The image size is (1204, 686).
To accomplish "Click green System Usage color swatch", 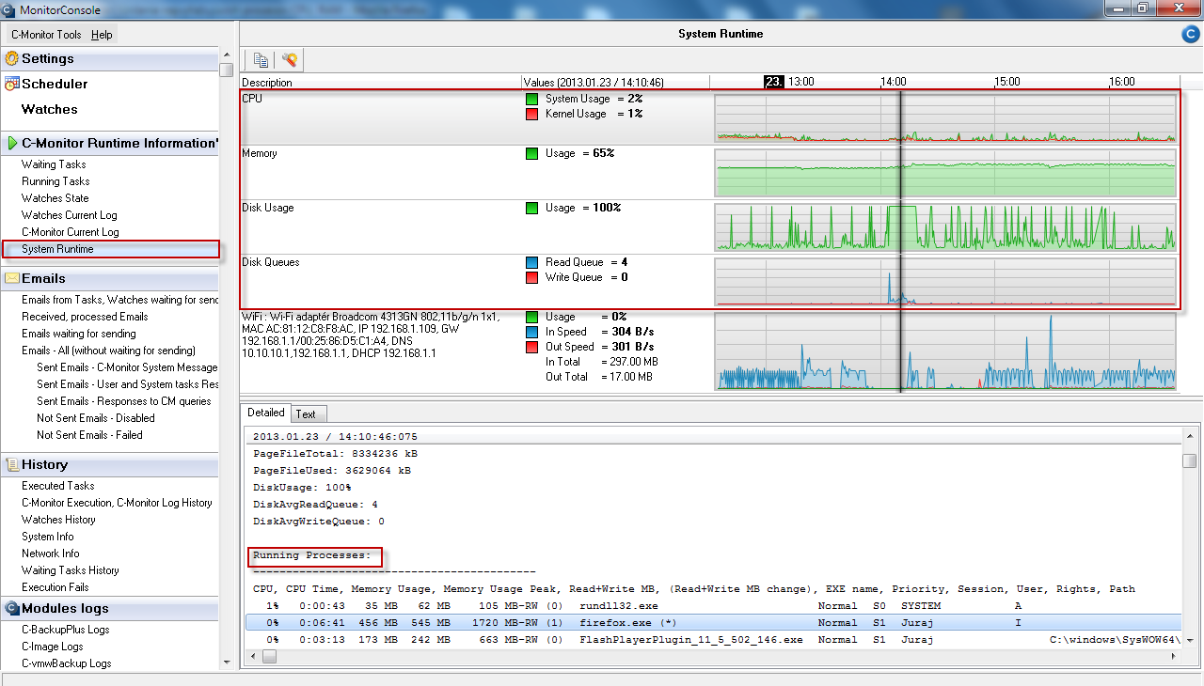I will 532,99.
